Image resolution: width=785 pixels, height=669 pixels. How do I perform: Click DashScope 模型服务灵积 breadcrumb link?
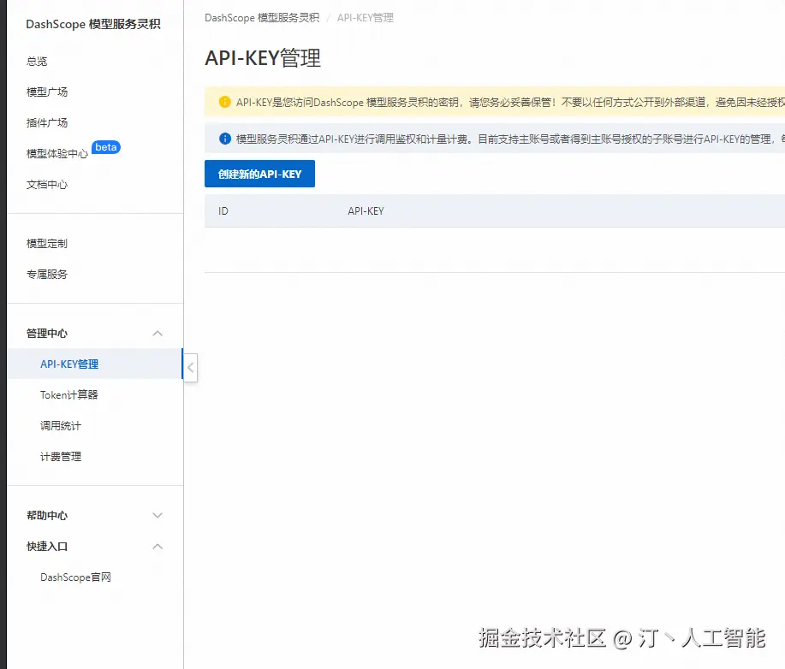tap(262, 18)
